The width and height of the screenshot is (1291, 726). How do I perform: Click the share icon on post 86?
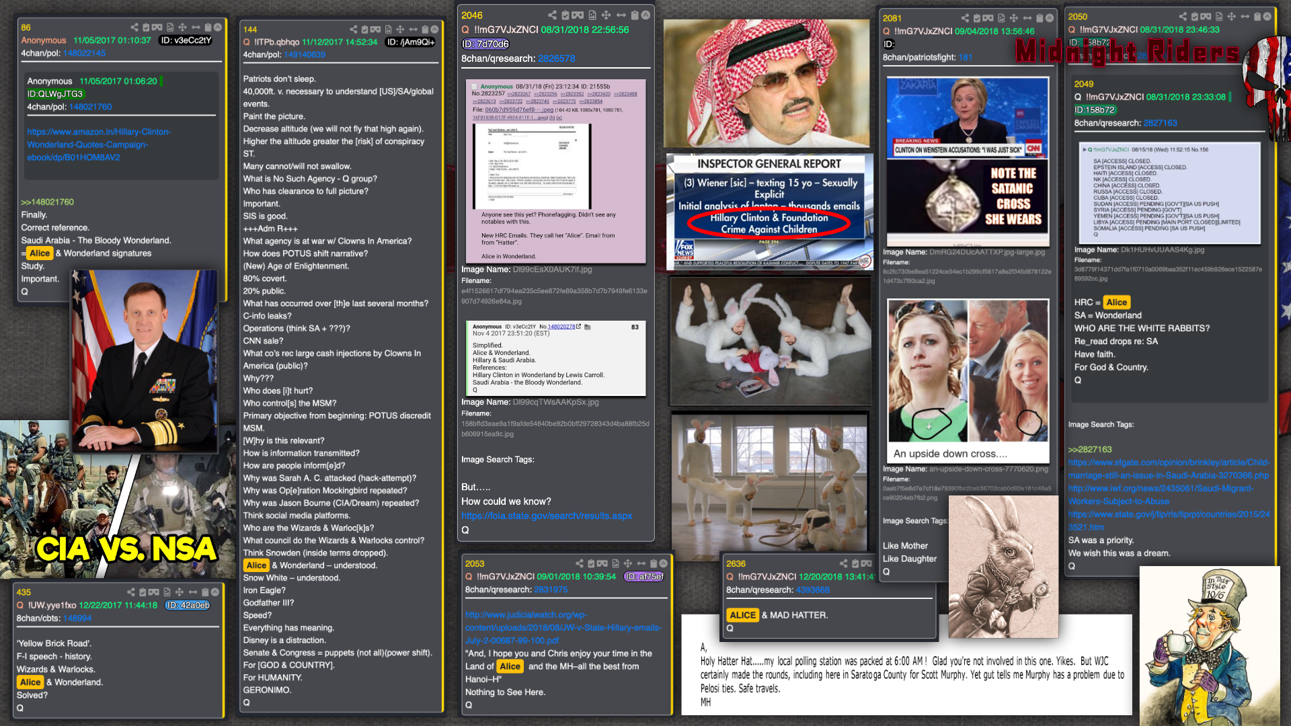[134, 28]
